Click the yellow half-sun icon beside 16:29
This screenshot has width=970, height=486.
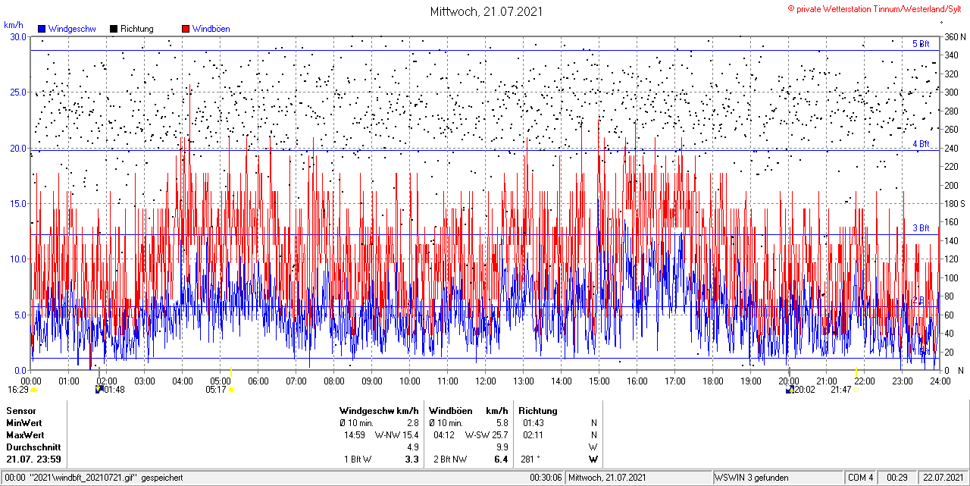pos(34,390)
